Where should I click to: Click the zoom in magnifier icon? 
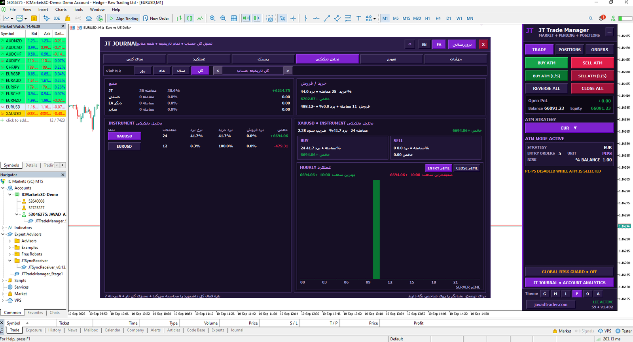pyautogui.click(x=213, y=18)
